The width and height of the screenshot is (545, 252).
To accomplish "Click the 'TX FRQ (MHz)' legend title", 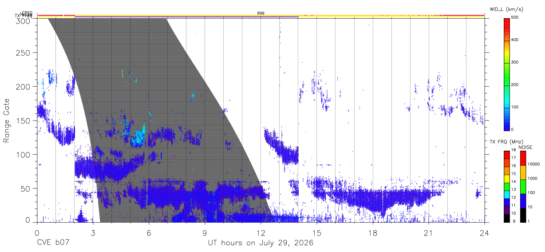I will pos(506,142).
